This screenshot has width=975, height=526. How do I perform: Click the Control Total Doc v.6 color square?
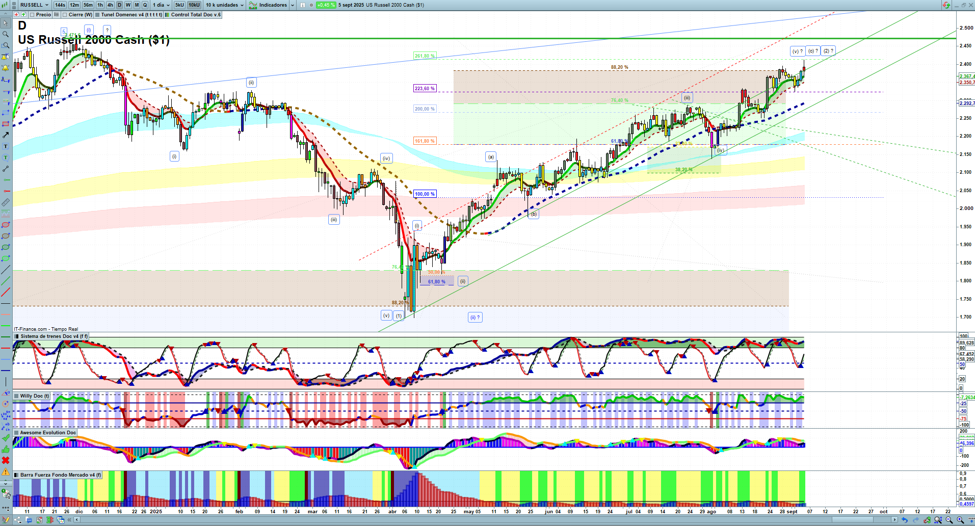[x=167, y=15]
